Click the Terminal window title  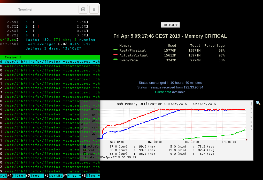tap(25, 9)
